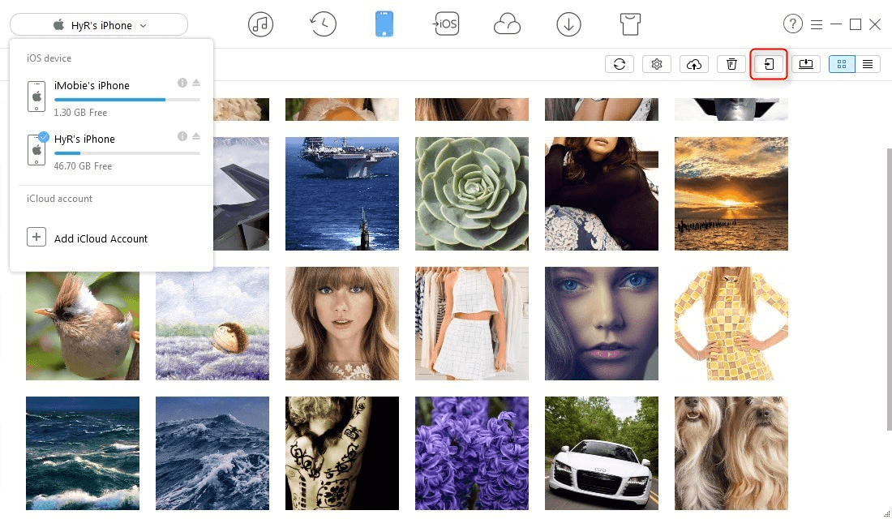This screenshot has width=892, height=519.
Task: Click Add iCloud Account
Action: [x=101, y=238]
